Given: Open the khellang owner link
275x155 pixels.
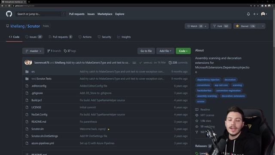Looking at the screenshot, I should (x=17, y=26).
